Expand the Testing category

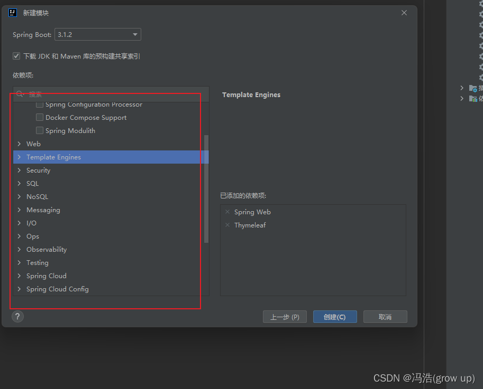(x=19, y=263)
